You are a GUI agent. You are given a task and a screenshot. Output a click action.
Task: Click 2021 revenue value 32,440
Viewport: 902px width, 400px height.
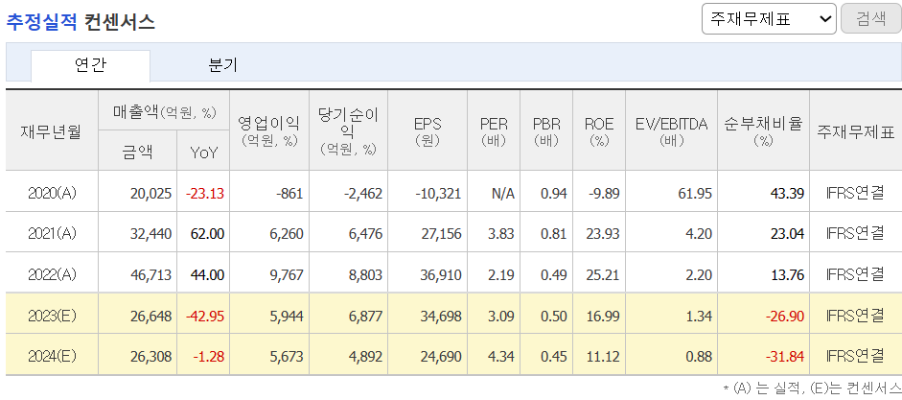click(150, 234)
